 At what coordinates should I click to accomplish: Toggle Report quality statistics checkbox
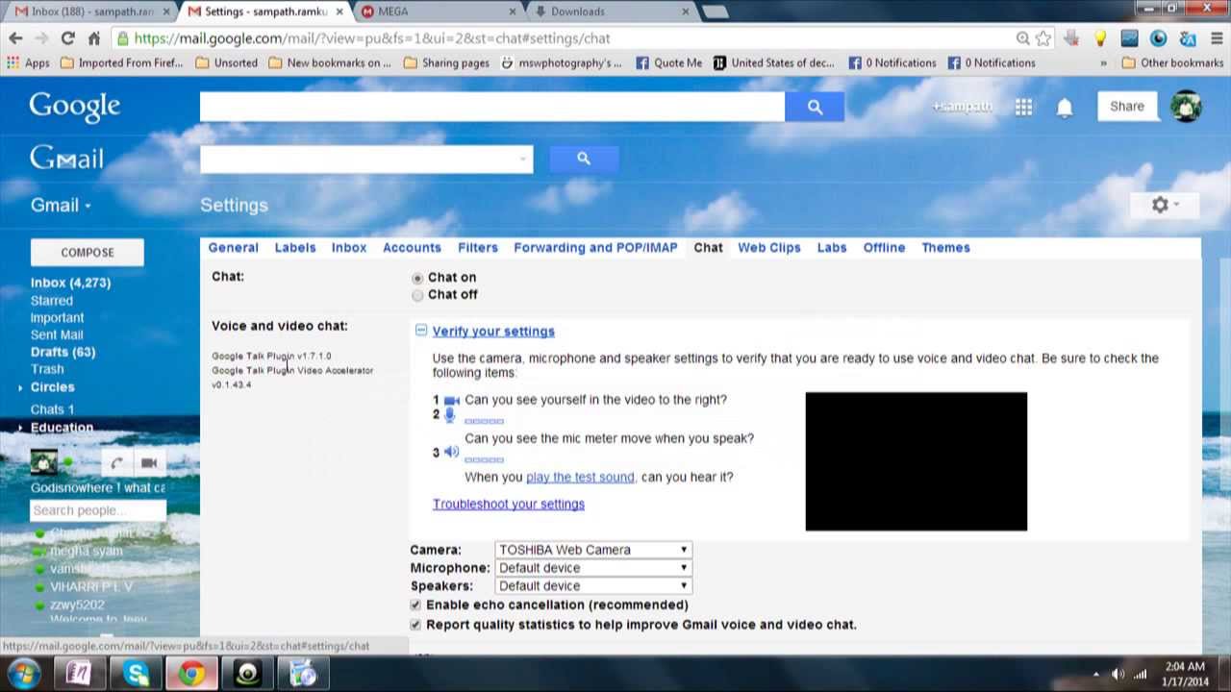(x=415, y=625)
